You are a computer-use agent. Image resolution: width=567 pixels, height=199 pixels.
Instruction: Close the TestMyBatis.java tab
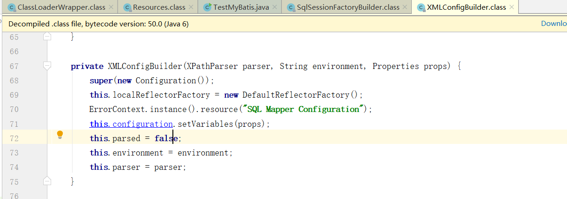click(275, 7)
